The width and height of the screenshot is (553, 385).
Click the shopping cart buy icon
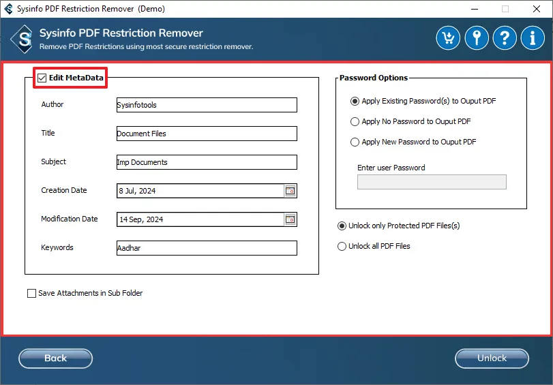click(x=448, y=37)
